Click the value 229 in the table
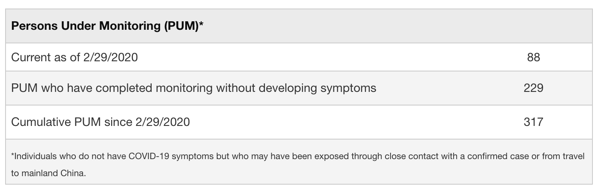 533,88
